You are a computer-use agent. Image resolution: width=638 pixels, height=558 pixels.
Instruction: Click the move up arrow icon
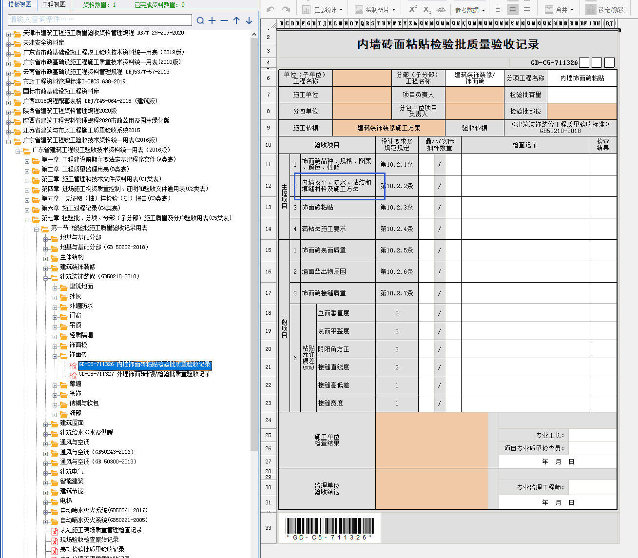[236, 20]
